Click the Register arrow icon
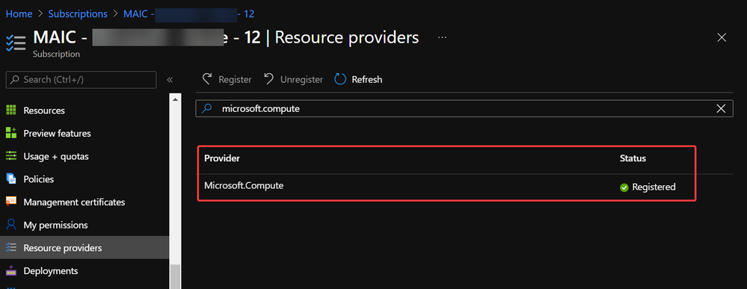 207,79
